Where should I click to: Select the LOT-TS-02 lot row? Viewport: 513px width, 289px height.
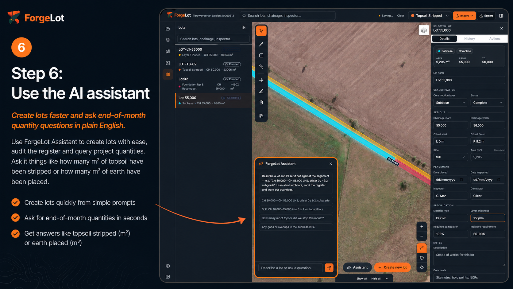[x=214, y=67]
